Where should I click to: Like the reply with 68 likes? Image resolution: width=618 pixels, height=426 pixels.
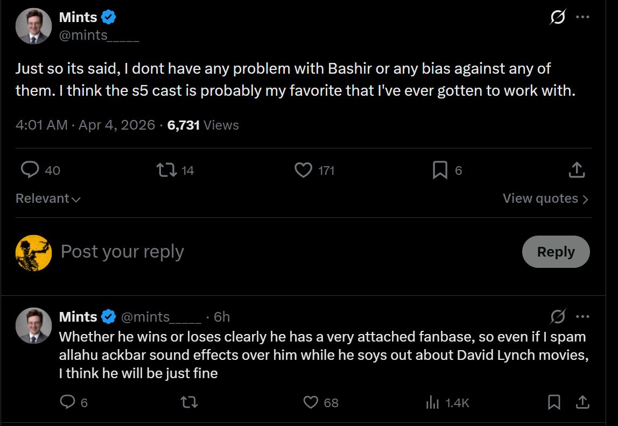(311, 402)
